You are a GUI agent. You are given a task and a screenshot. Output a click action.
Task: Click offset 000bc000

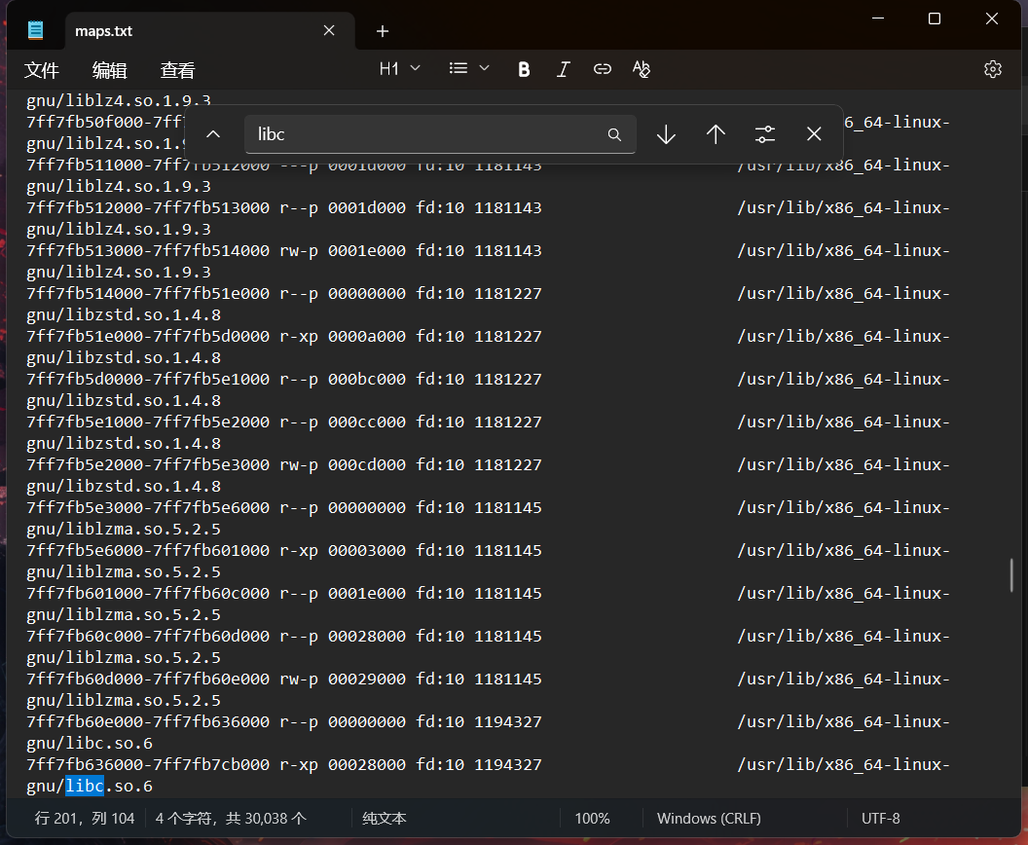tap(367, 379)
